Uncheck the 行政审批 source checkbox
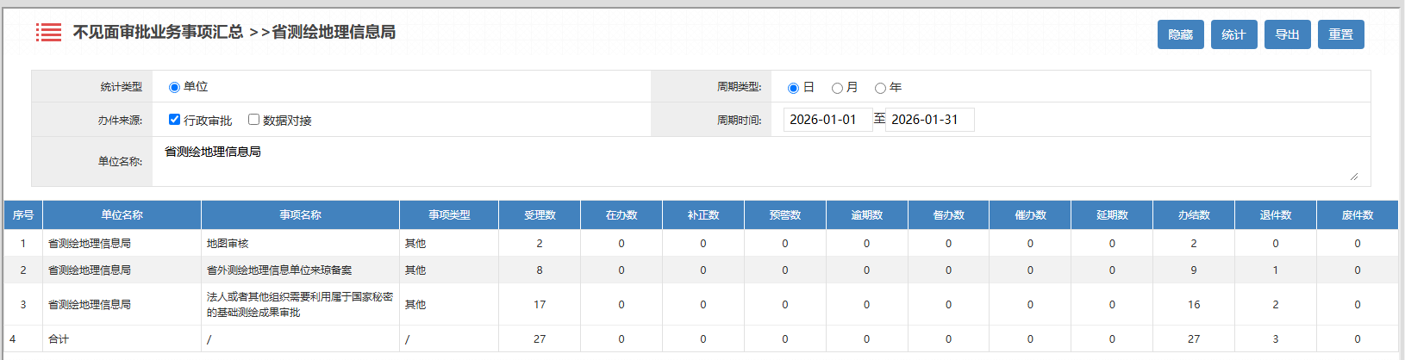This screenshot has width=1405, height=360. click(x=174, y=120)
